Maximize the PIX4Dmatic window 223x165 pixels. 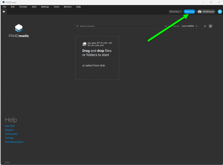[x=211, y=2]
